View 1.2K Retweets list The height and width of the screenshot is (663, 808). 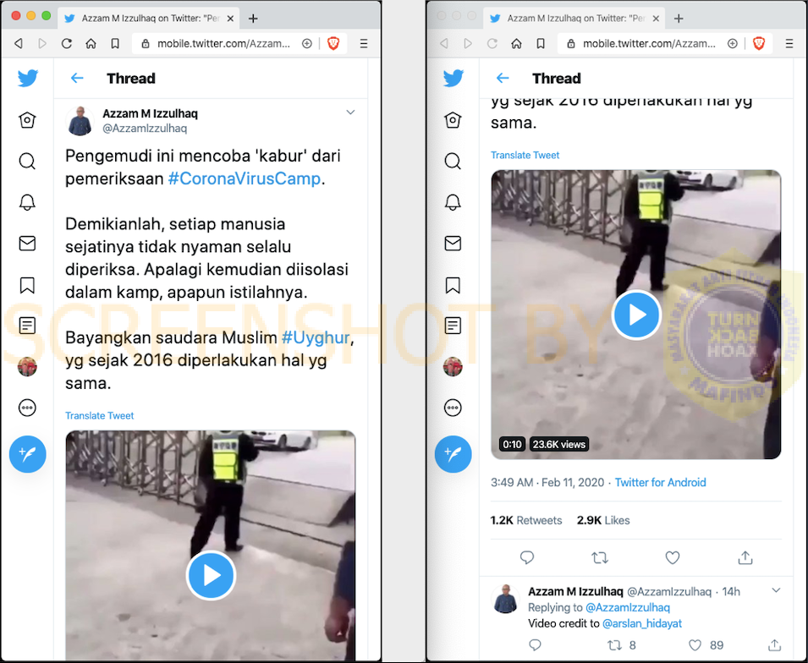point(526,520)
